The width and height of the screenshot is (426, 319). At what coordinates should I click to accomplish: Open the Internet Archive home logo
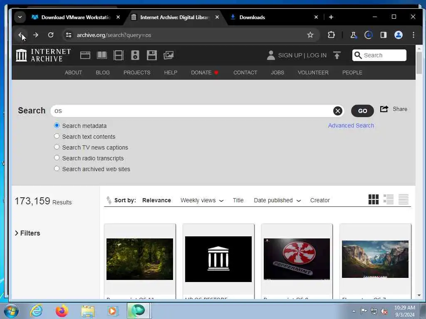[x=43, y=55]
